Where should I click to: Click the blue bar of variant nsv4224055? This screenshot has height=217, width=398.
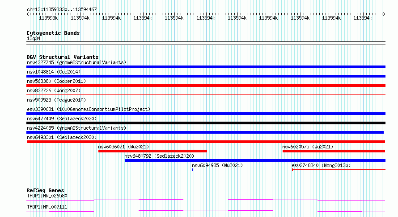click(x=205, y=132)
